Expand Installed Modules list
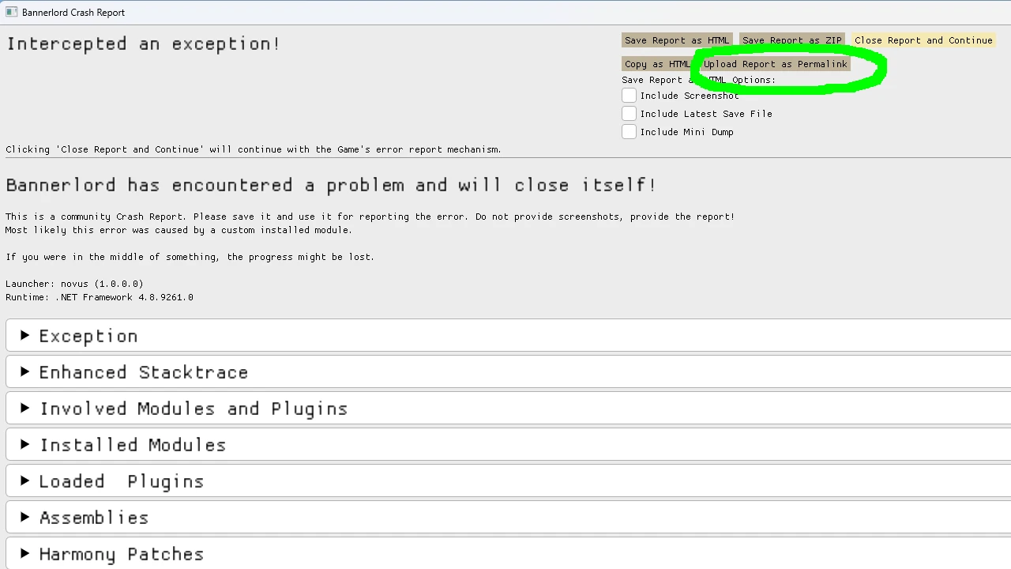This screenshot has height=569, width=1011. (x=508, y=445)
